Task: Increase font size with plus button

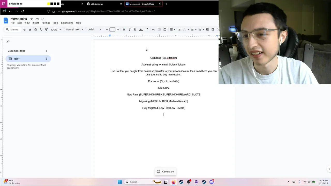Action: click(118, 29)
